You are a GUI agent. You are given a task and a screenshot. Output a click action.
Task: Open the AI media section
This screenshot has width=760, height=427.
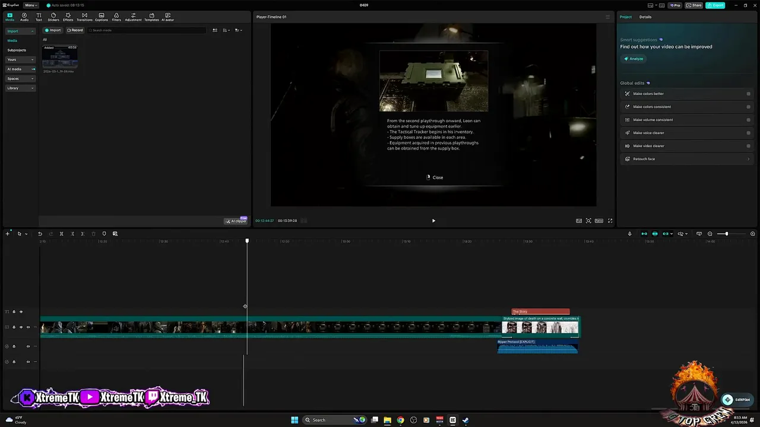[x=21, y=69]
